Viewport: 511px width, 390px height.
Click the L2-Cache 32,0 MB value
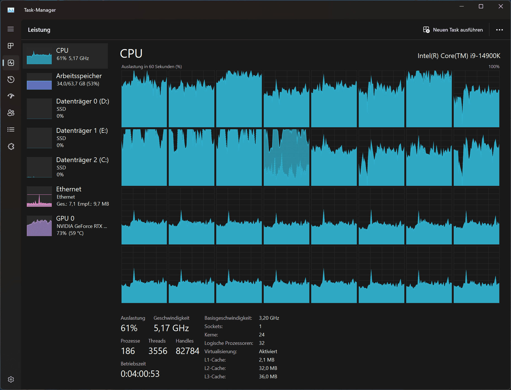(268, 368)
